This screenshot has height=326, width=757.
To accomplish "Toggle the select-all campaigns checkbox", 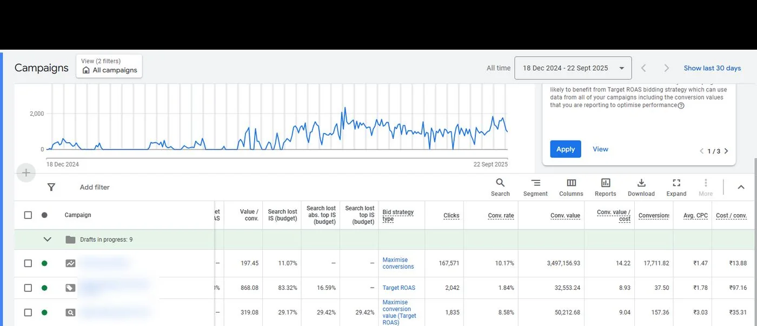I will (28, 215).
